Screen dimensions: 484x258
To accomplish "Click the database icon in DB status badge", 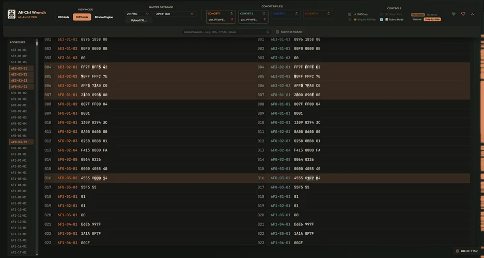I will click(458, 251).
